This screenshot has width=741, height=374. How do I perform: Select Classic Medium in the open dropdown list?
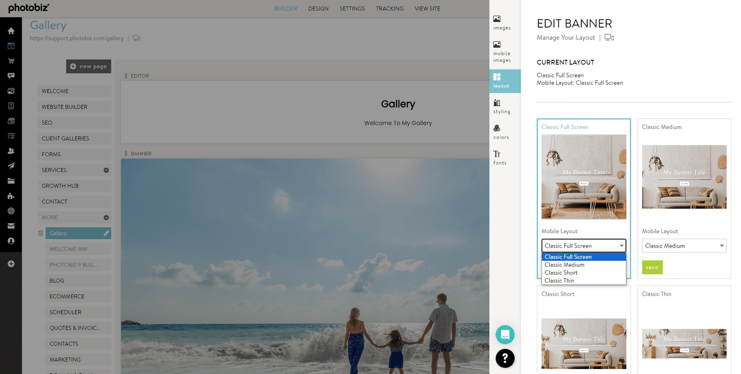click(x=564, y=264)
